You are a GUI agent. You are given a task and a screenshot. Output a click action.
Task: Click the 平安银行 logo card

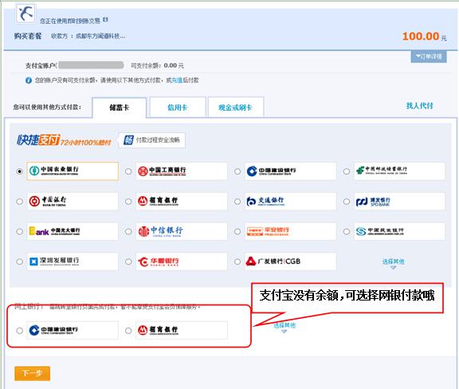pyautogui.click(x=290, y=231)
